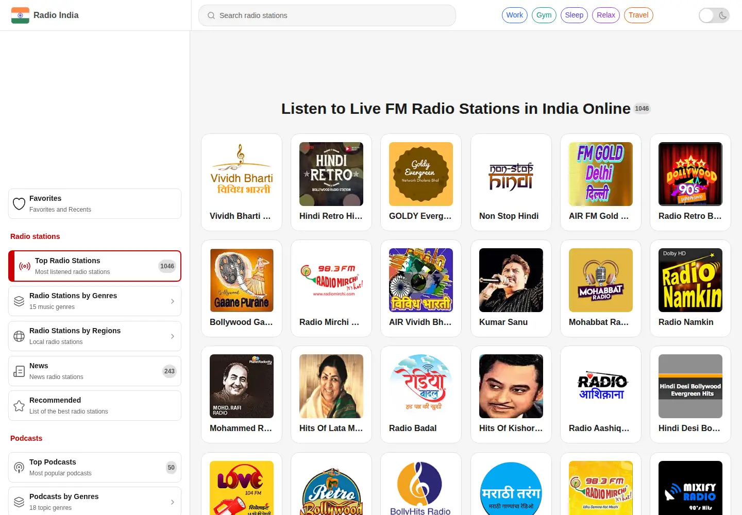Image resolution: width=742 pixels, height=515 pixels.
Task: Expand Radio Stations by Regions chevron
Action: [x=173, y=336]
